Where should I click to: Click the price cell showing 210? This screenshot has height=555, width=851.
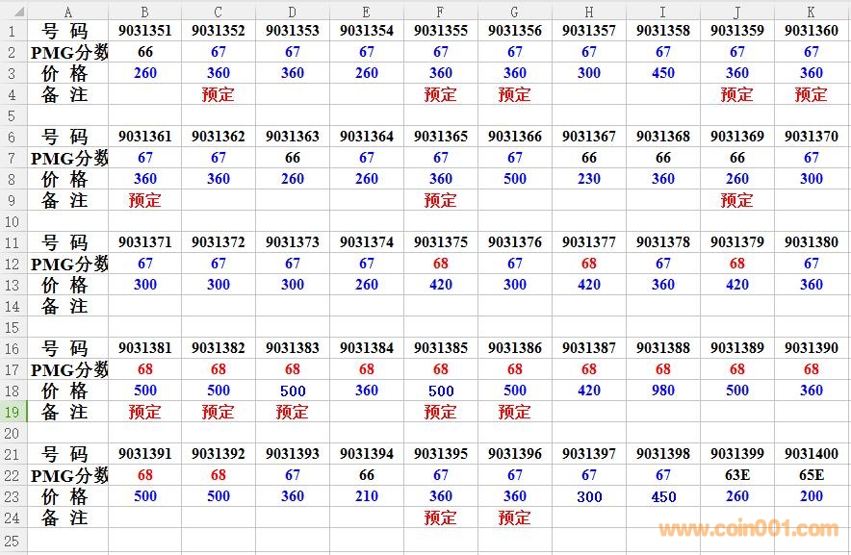click(367, 496)
